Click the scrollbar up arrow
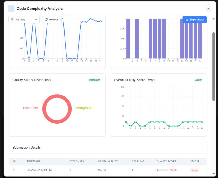This screenshot has width=218, height=178. [214, 19]
